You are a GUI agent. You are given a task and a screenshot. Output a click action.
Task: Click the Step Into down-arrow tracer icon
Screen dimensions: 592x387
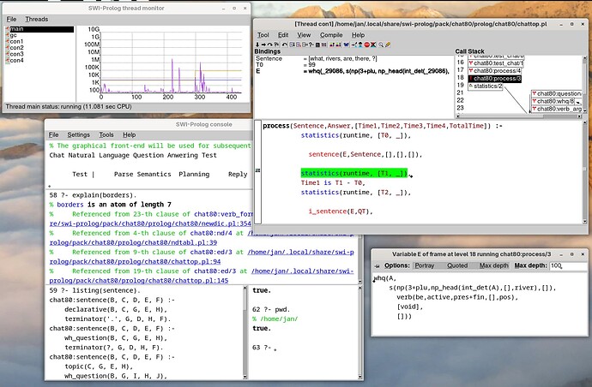(257, 45)
